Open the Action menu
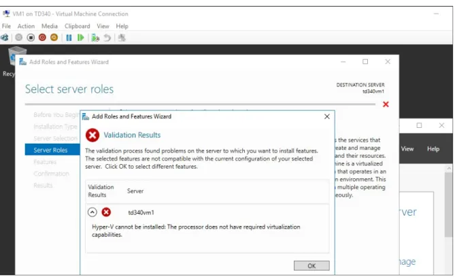455x277 pixels. pos(26,26)
